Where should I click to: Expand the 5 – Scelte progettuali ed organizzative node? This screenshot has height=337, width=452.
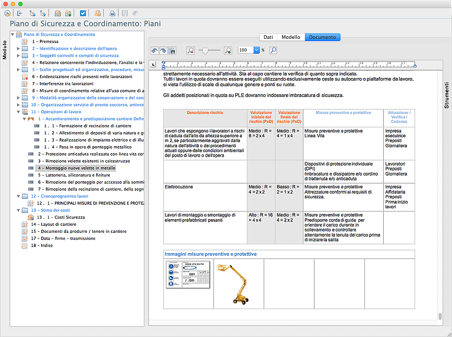[x=18, y=70]
